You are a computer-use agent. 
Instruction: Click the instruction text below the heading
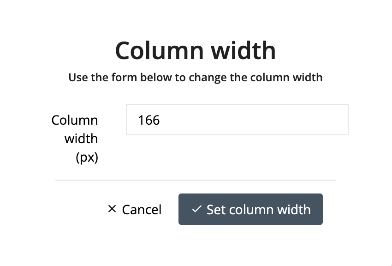pyautogui.click(x=195, y=77)
